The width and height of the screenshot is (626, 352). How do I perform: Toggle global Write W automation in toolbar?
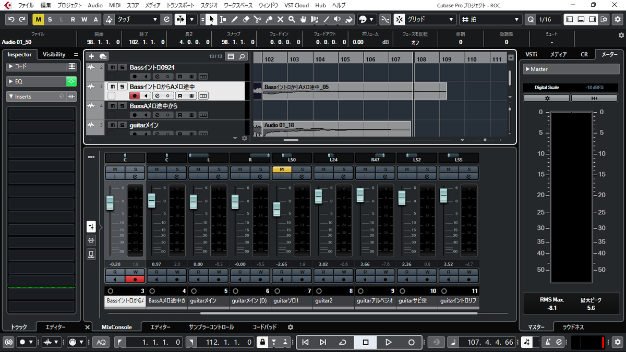pyautogui.click(x=84, y=19)
